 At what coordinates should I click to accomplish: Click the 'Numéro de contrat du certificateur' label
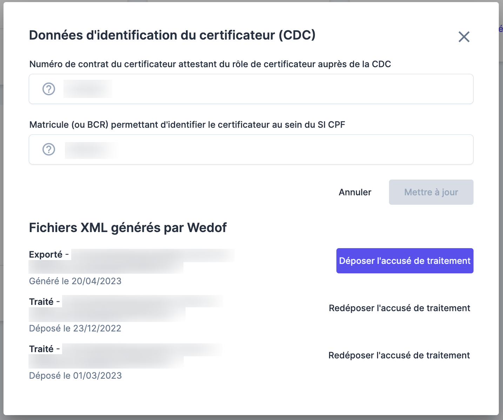coord(210,64)
